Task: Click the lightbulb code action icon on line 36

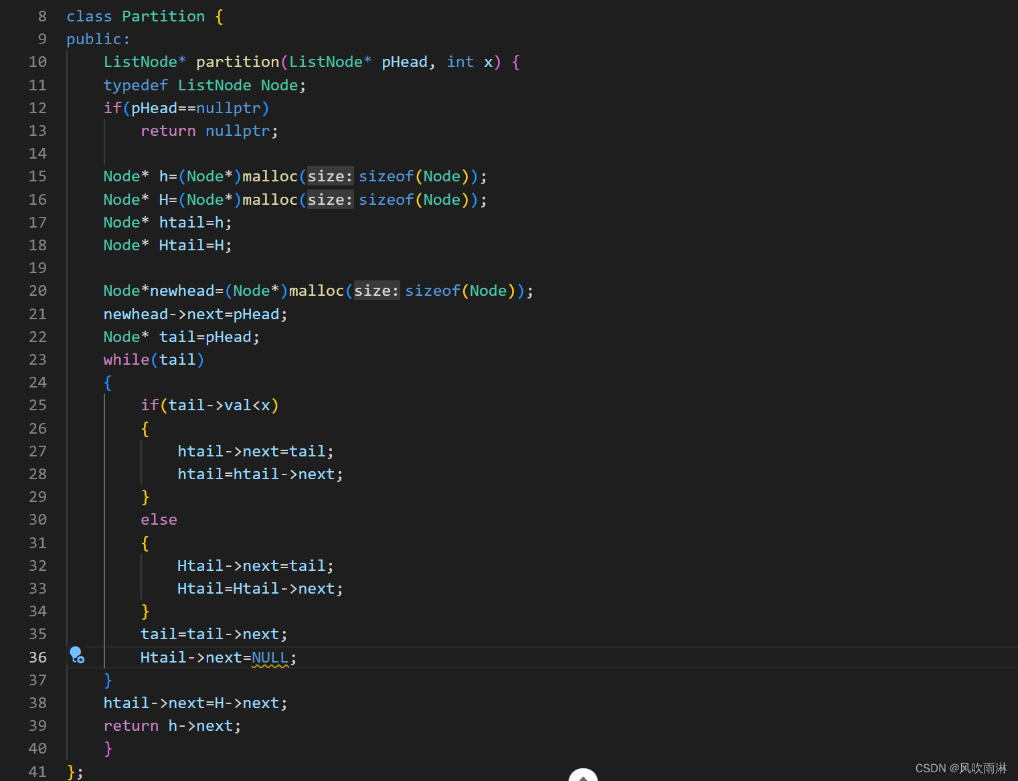Action: (x=77, y=655)
